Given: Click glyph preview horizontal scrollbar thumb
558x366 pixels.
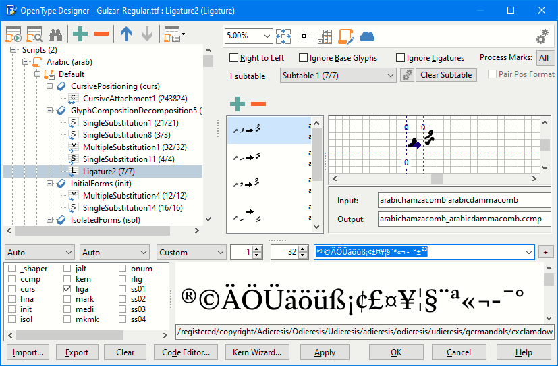Looking at the screenshot, I should pyautogui.click(x=437, y=179).
